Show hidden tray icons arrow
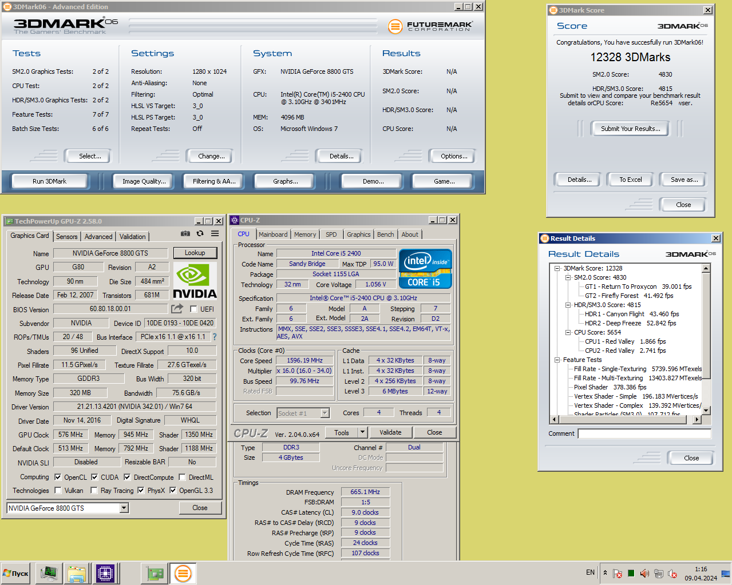 (x=605, y=572)
